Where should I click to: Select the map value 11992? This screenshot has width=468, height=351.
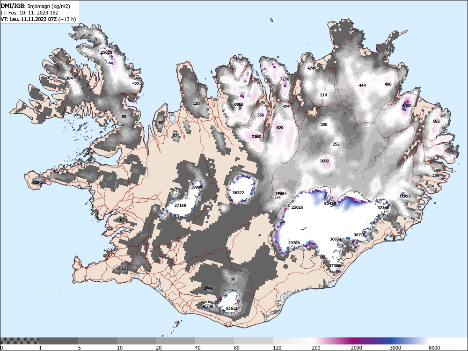[405, 196]
